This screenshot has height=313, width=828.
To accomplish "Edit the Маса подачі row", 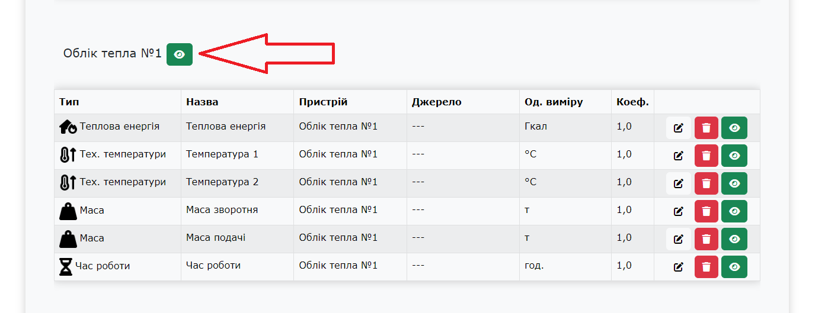I will tap(679, 239).
